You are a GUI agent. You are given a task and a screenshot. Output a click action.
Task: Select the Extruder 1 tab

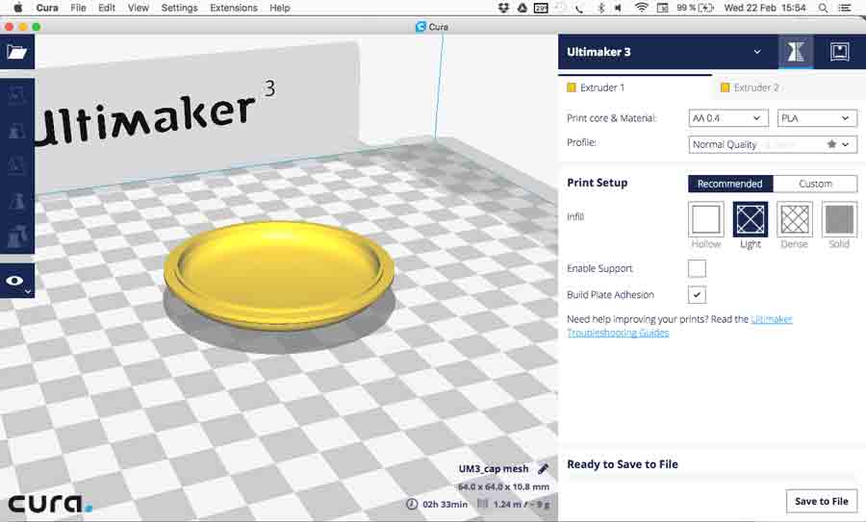(x=635, y=87)
